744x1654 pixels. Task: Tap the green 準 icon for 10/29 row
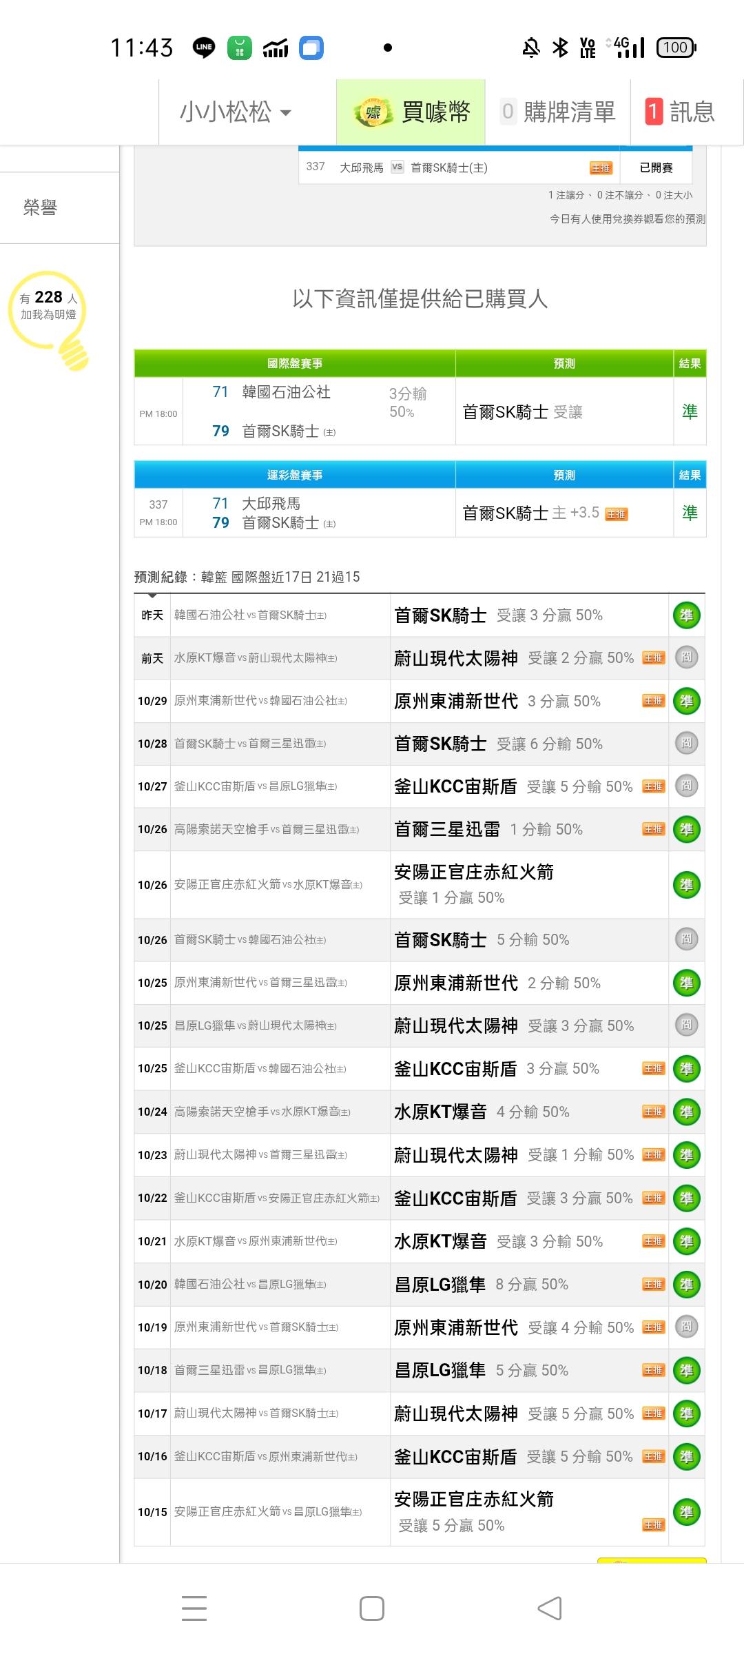pyautogui.click(x=686, y=701)
